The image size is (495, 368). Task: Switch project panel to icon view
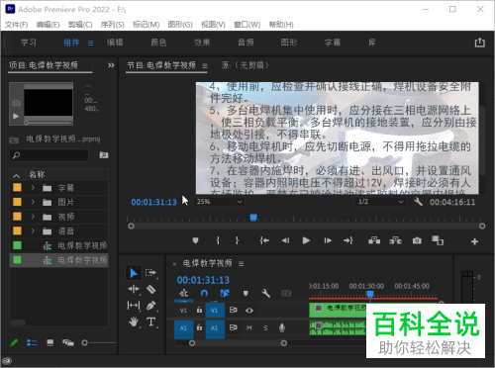(x=50, y=343)
